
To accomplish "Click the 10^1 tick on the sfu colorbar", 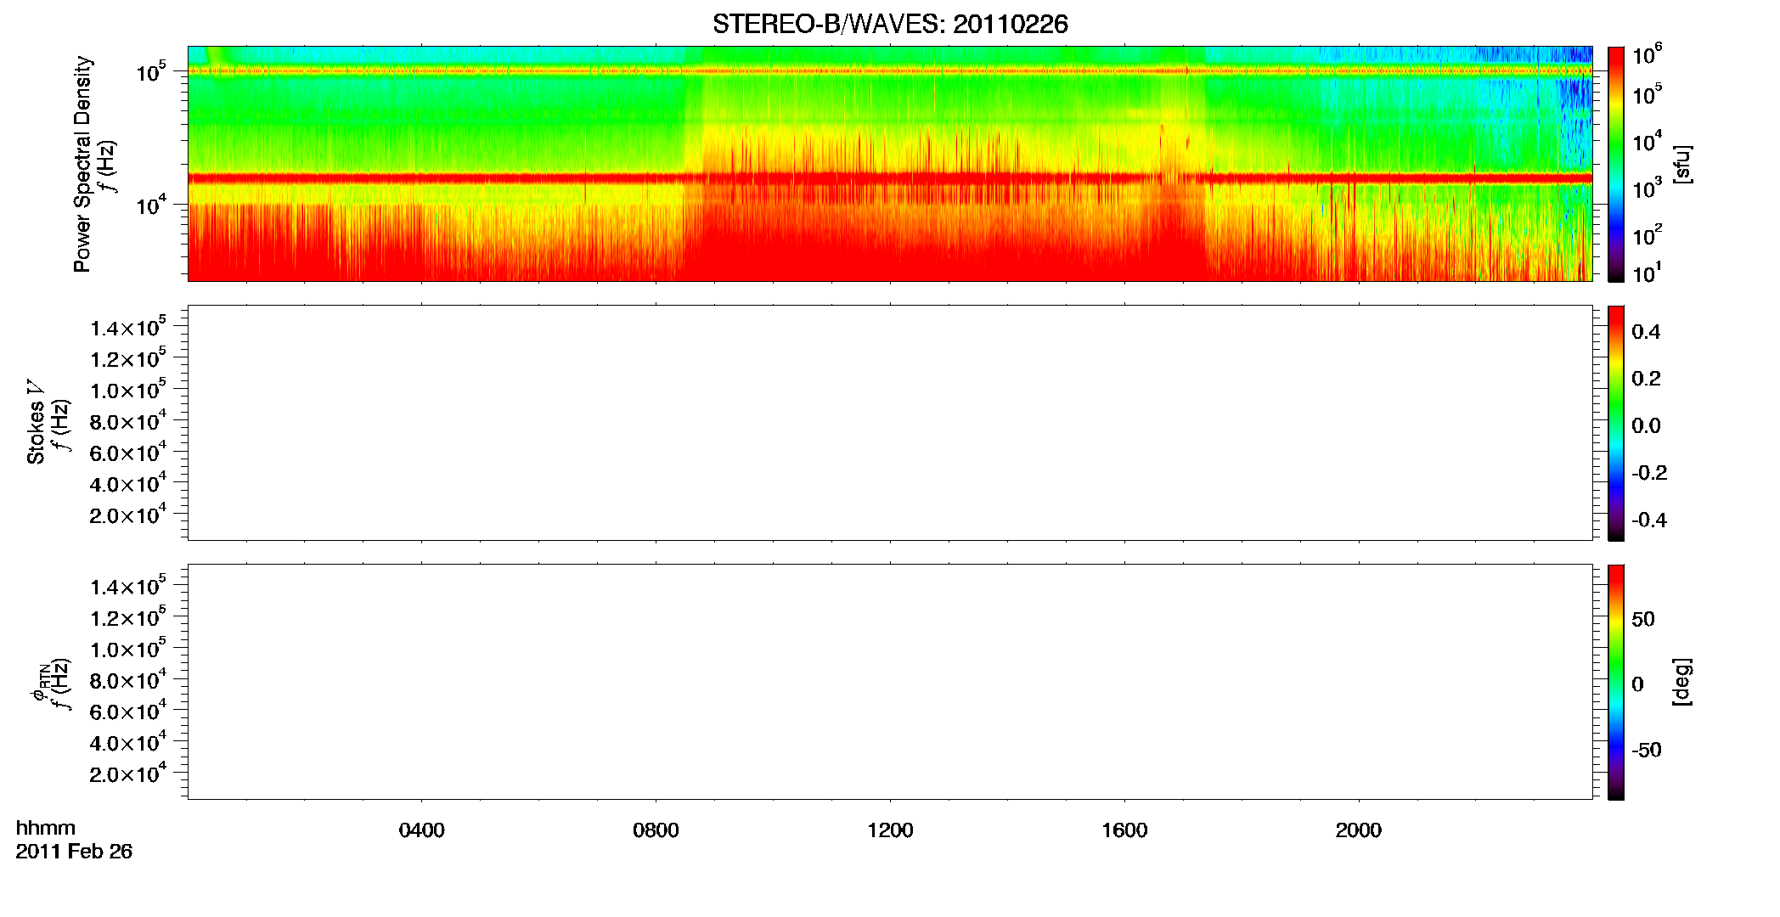I will click(1648, 273).
